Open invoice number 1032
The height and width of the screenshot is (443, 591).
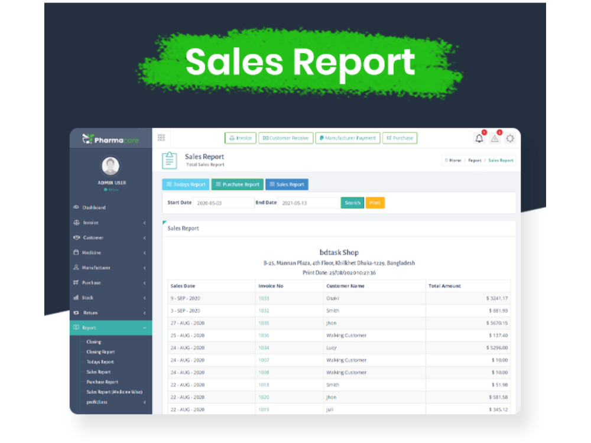264,311
